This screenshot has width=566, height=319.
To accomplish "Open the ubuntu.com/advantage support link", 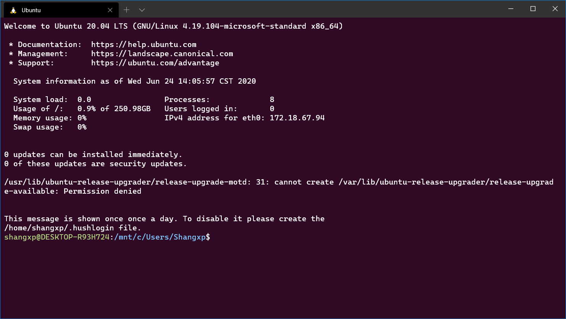I will [155, 63].
